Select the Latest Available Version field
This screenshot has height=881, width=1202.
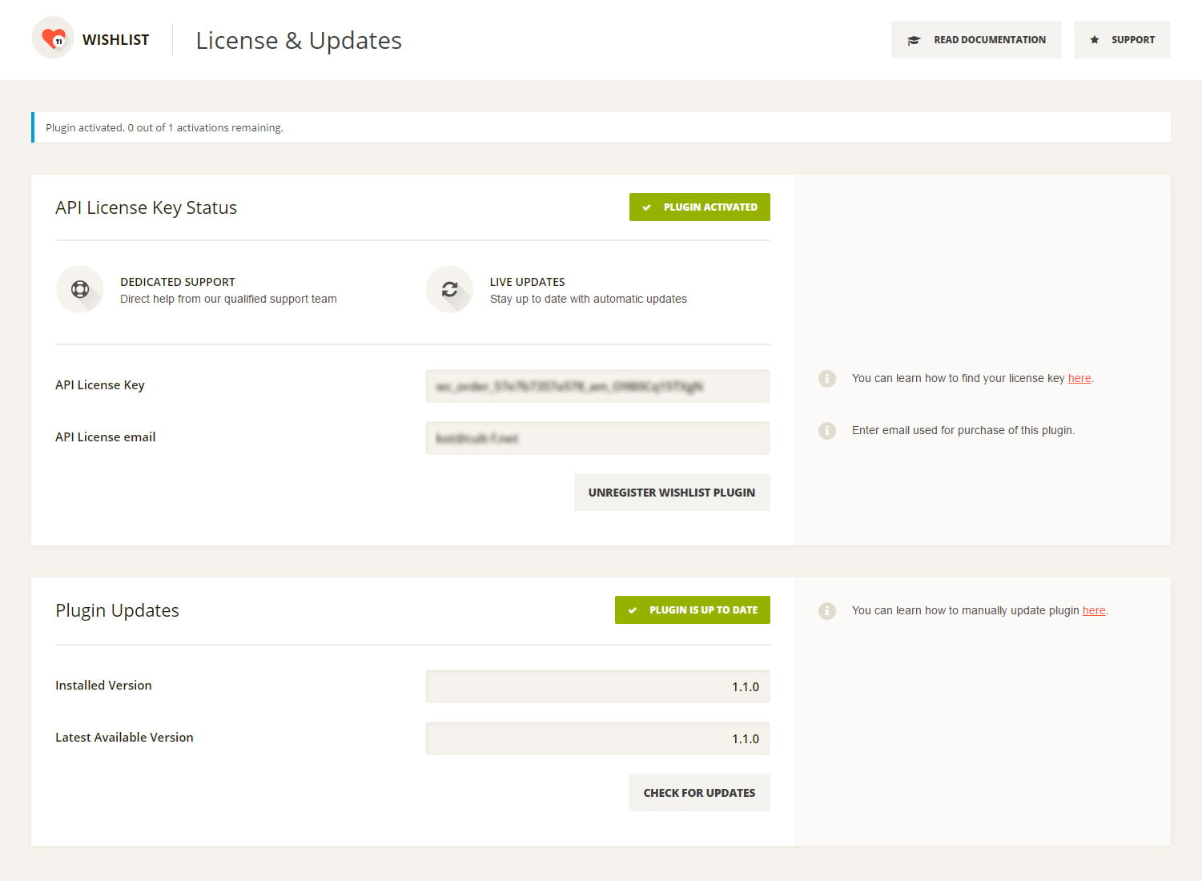(597, 738)
